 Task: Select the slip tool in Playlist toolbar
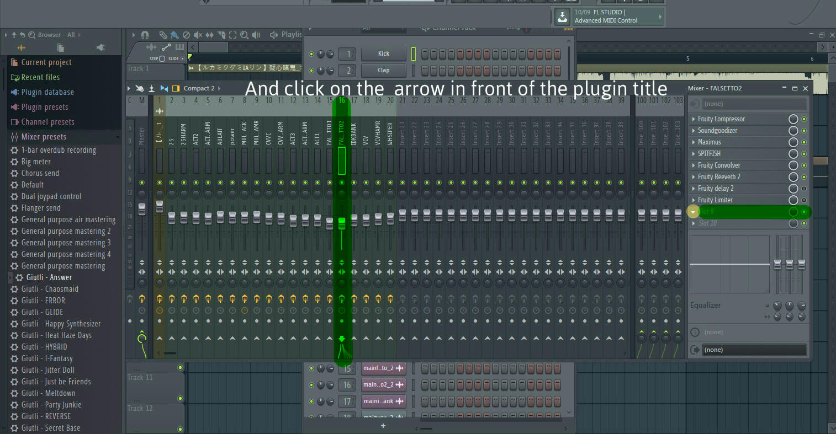[209, 35]
